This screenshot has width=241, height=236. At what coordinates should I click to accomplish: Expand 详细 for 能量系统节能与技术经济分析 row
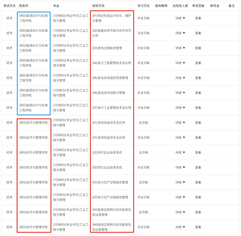(x=180, y=33)
